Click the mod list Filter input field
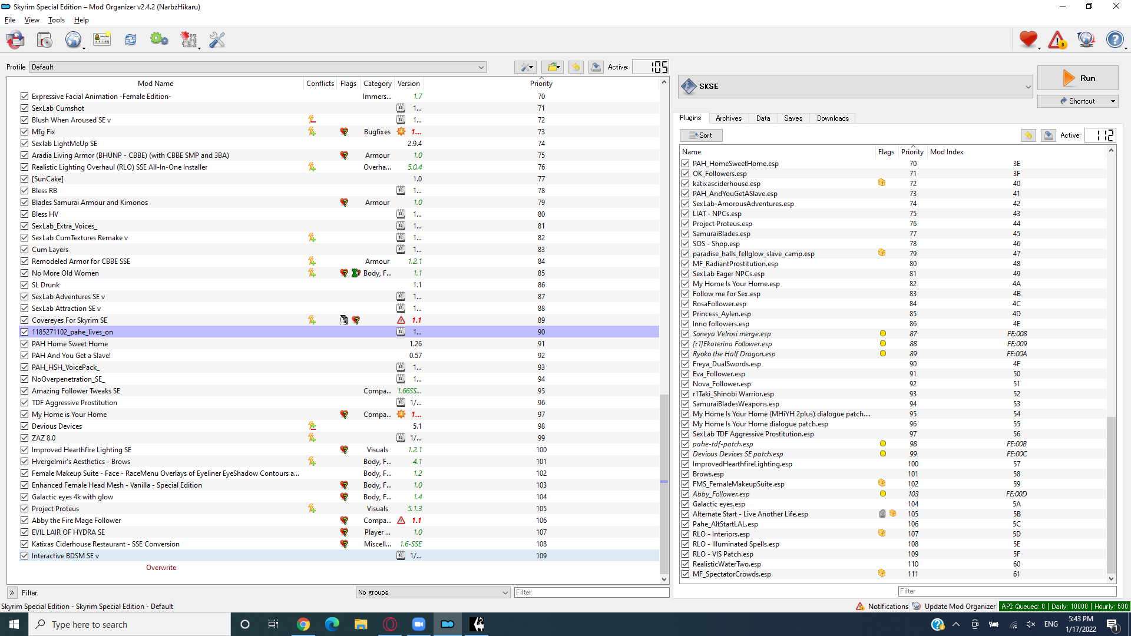The width and height of the screenshot is (1131, 636). [x=591, y=592]
